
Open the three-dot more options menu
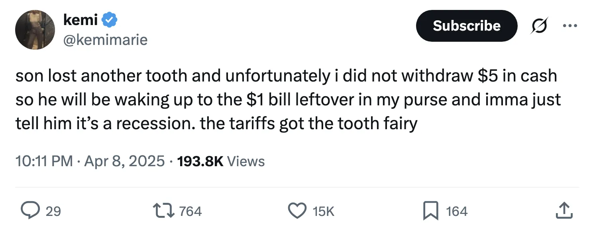[x=570, y=26]
